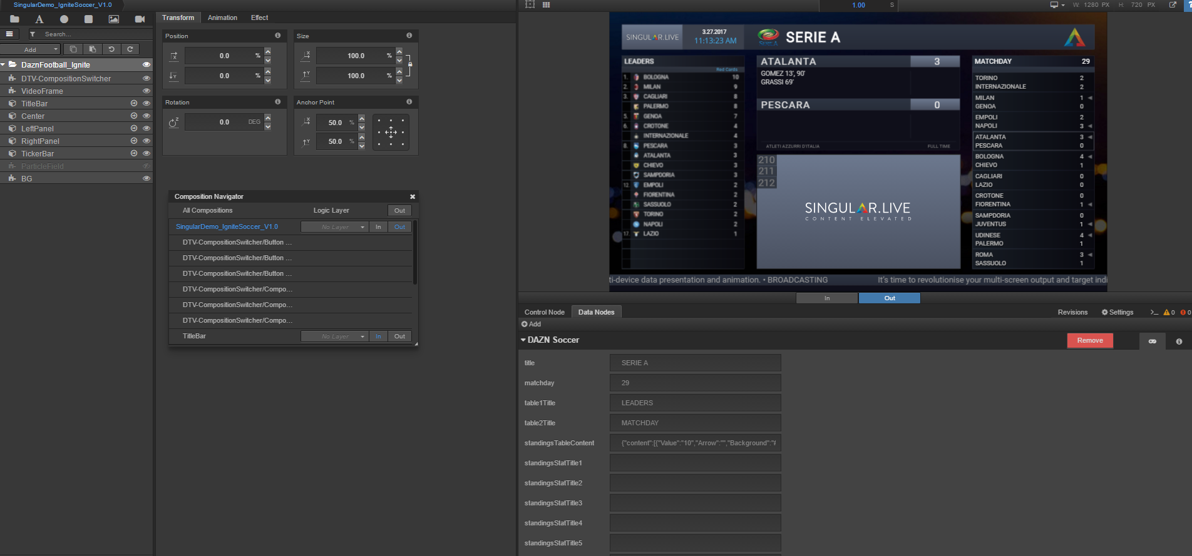Click Add data node button
This screenshot has height=556, width=1192.
tap(531, 324)
